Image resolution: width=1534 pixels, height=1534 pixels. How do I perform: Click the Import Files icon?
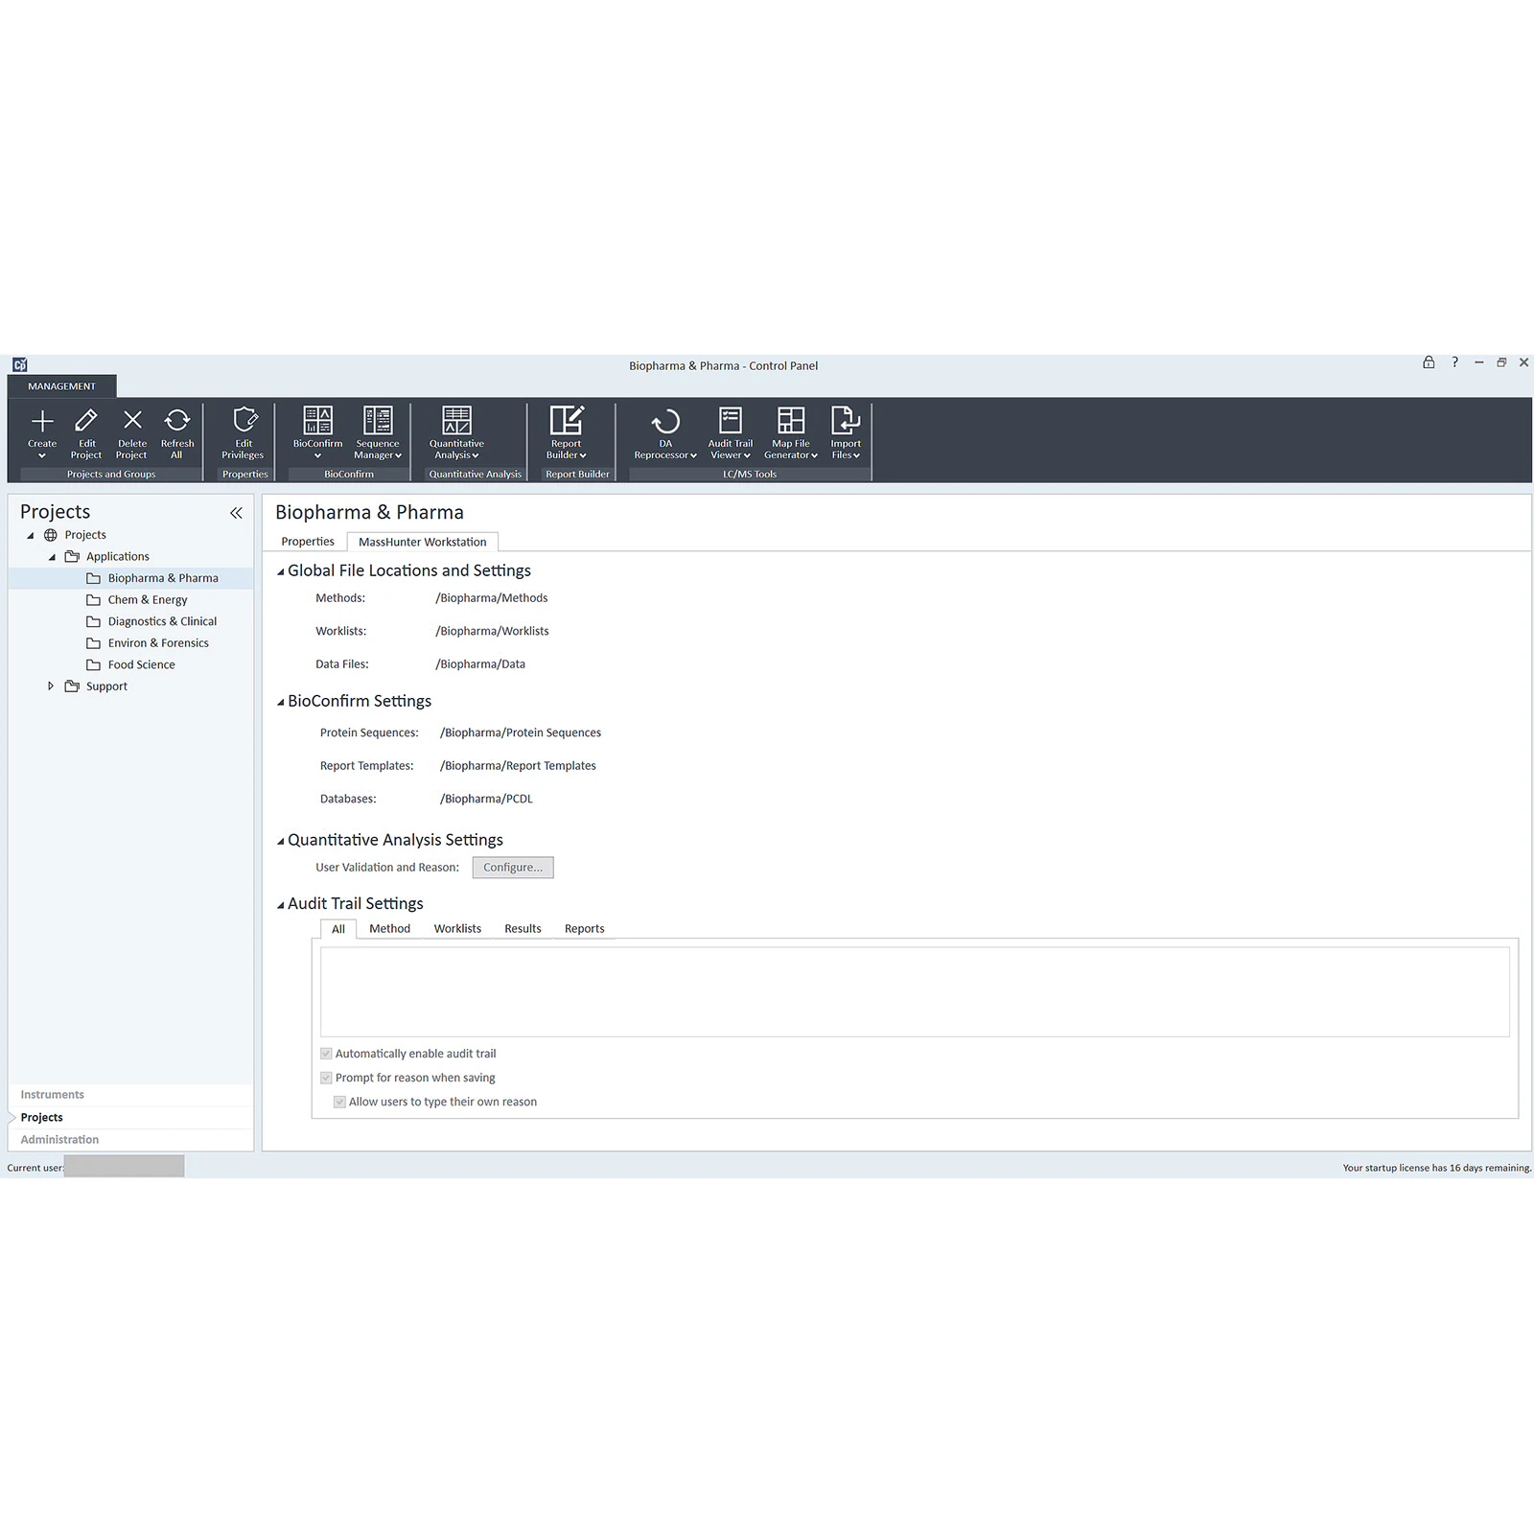[846, 421]
